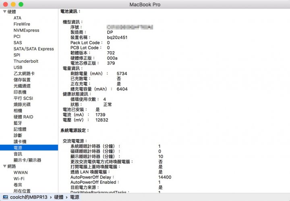Click the 網路 section label in sidebar

12,166
